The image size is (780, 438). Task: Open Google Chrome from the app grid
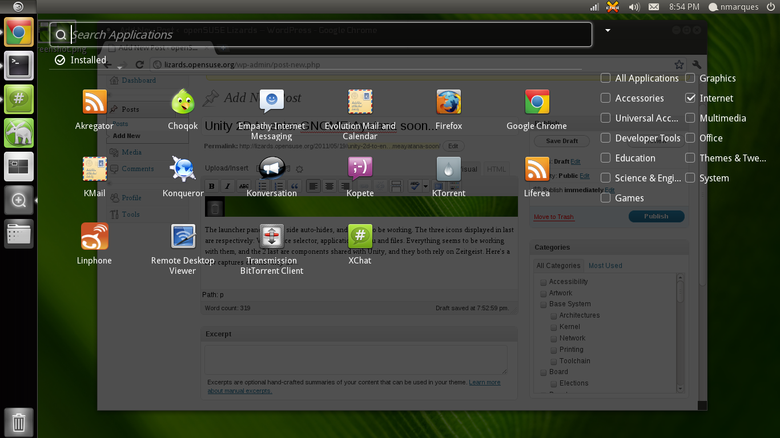point(537,110)
